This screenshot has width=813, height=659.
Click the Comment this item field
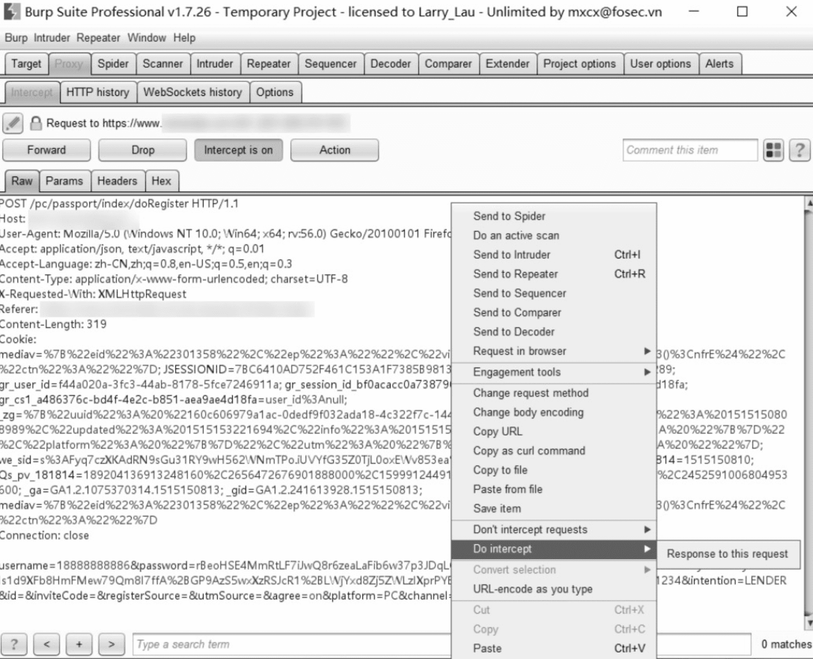coord(690,150)
